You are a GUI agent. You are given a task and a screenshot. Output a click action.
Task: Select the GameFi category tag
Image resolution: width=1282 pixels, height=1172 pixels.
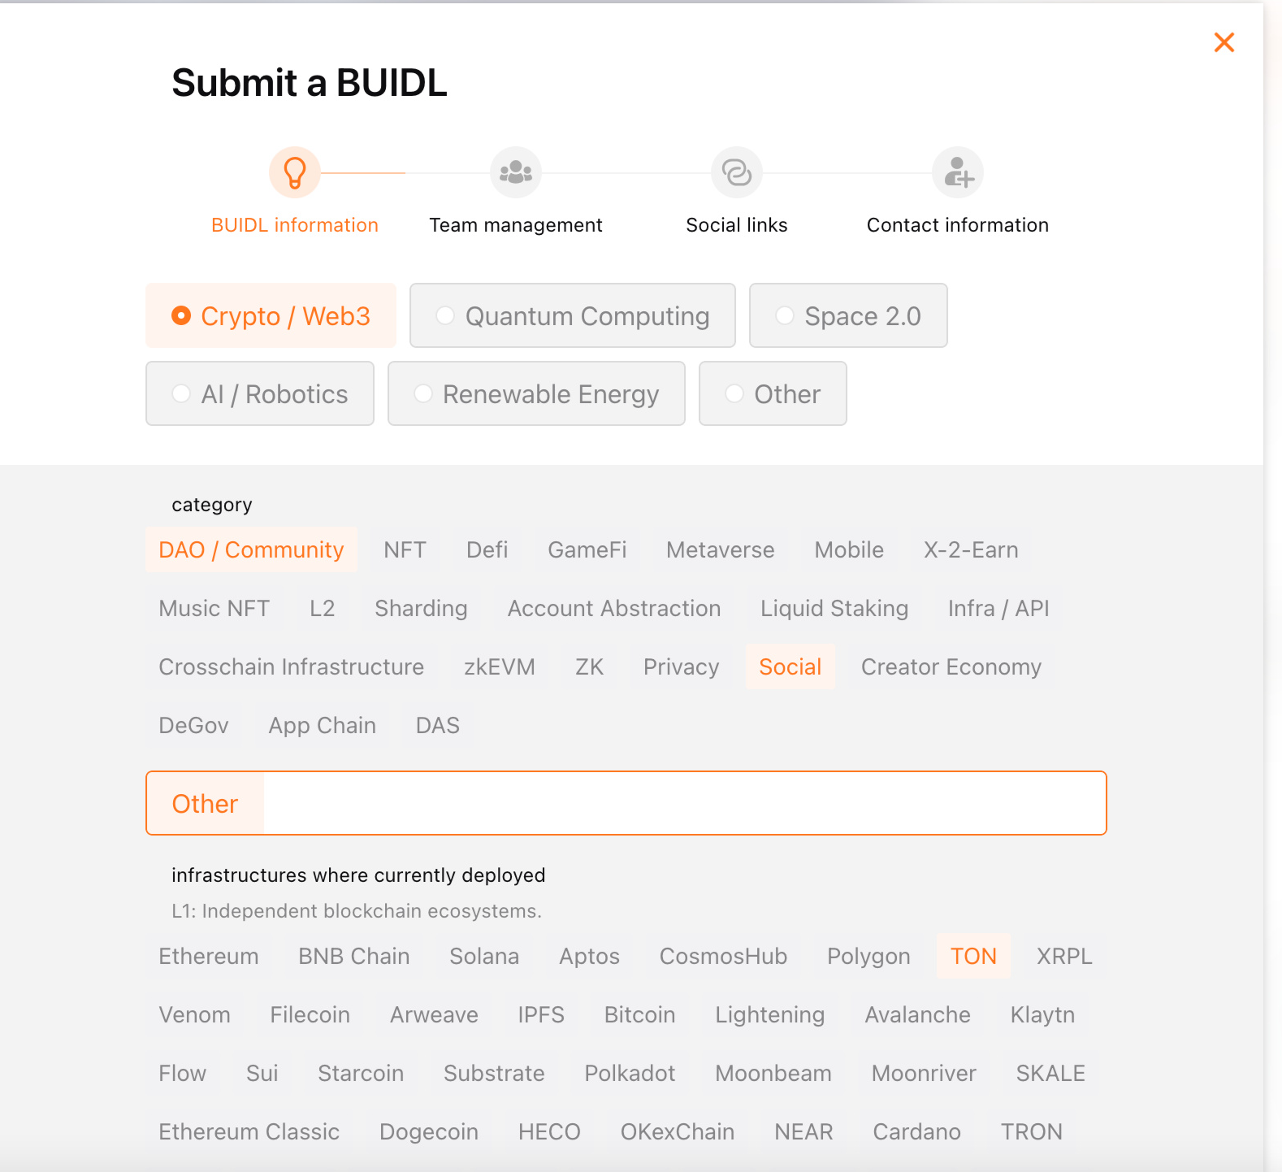[587, 549]
